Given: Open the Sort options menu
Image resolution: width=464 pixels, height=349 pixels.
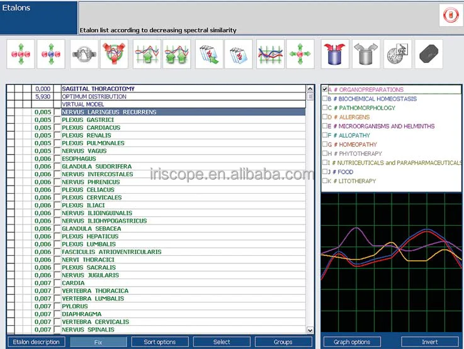Looking at the screenshot, I should click(x=160, y=342).
